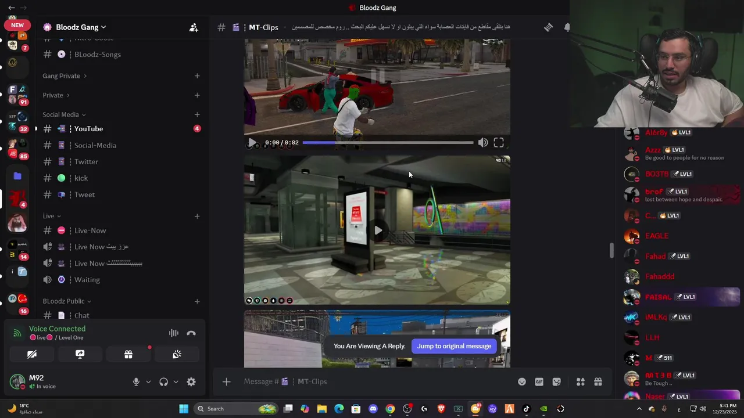This screenshot has height=418, width=744.
Task: Disconnect from voice with the hang-up icon
Action: [191, 333]
